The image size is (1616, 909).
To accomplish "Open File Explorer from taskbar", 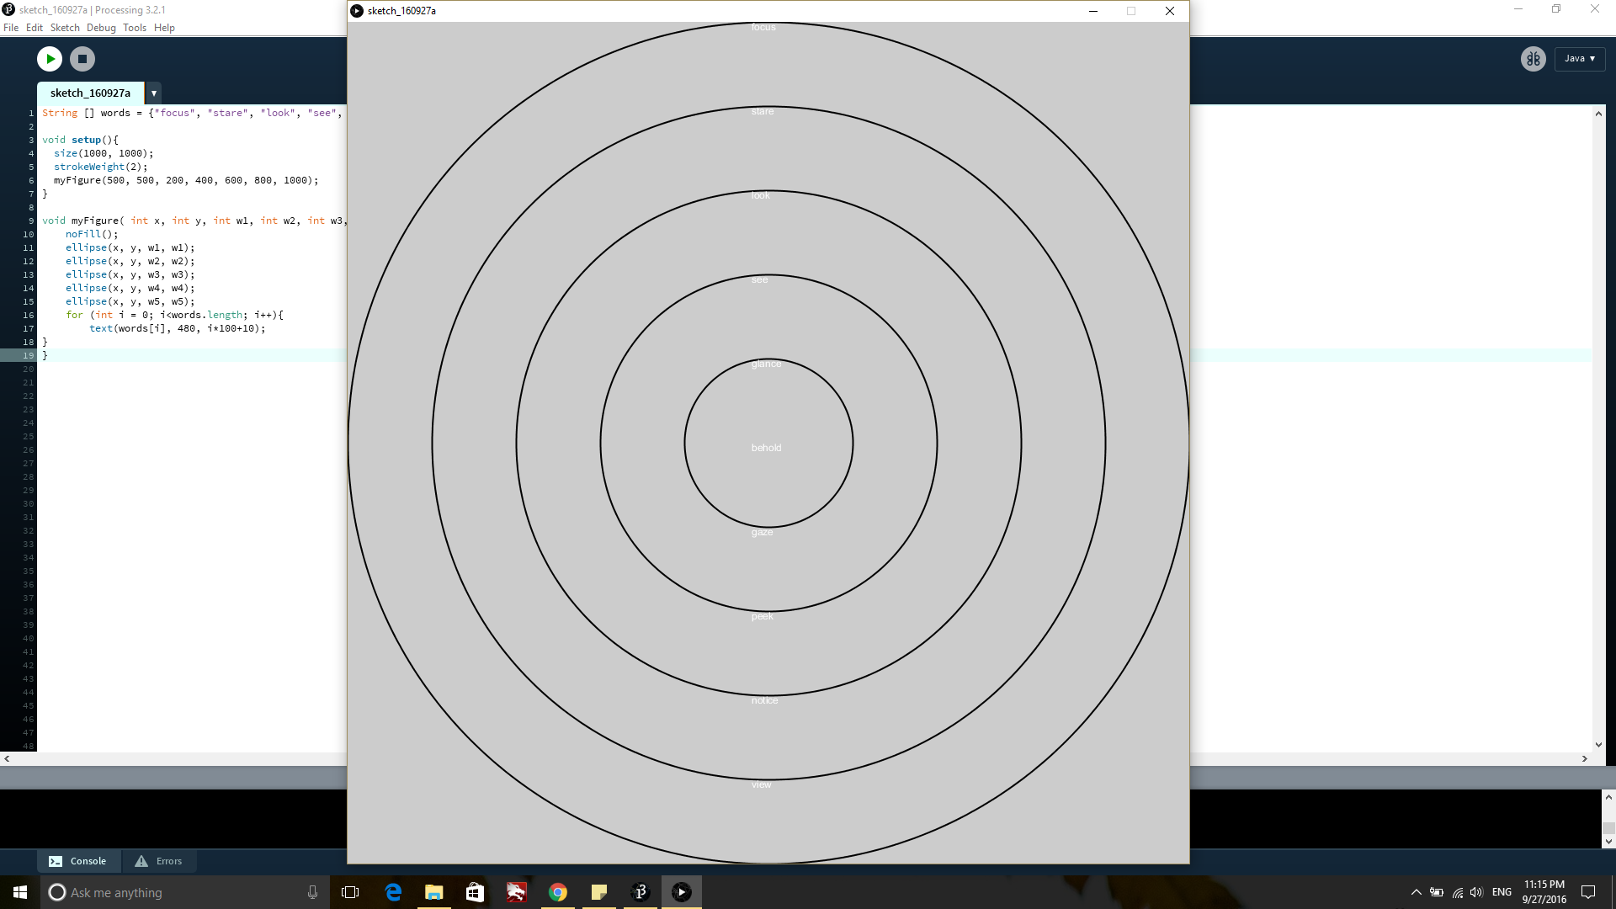I will coord(434,892).
